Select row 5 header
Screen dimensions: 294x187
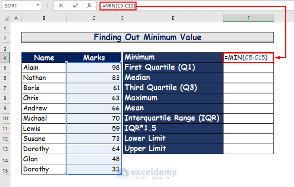[x=5, y=68]
